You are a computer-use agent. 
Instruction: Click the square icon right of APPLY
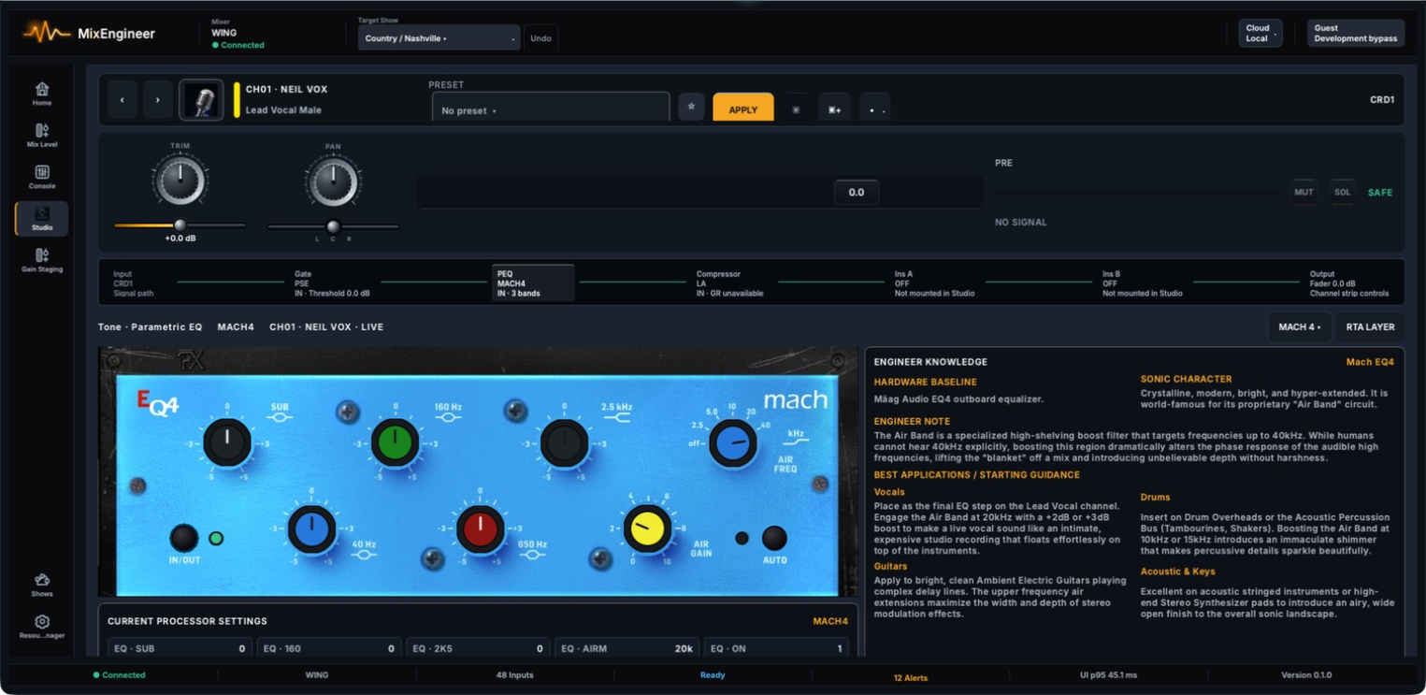coord(796,109)
